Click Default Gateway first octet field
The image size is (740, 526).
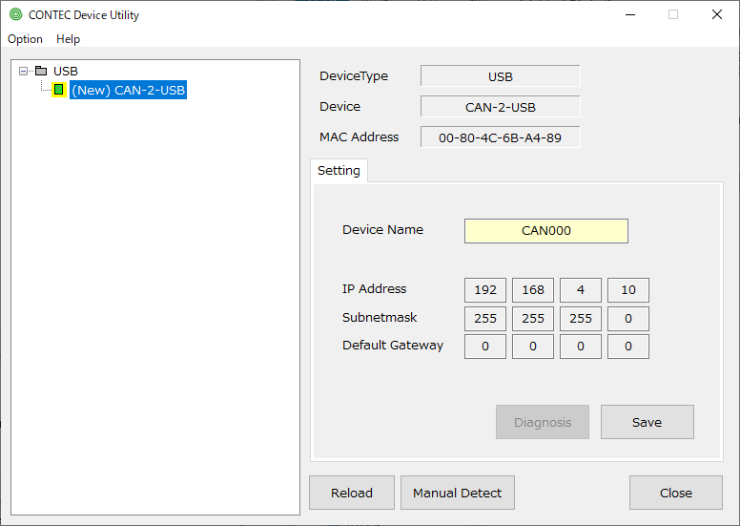pos(485,347)
